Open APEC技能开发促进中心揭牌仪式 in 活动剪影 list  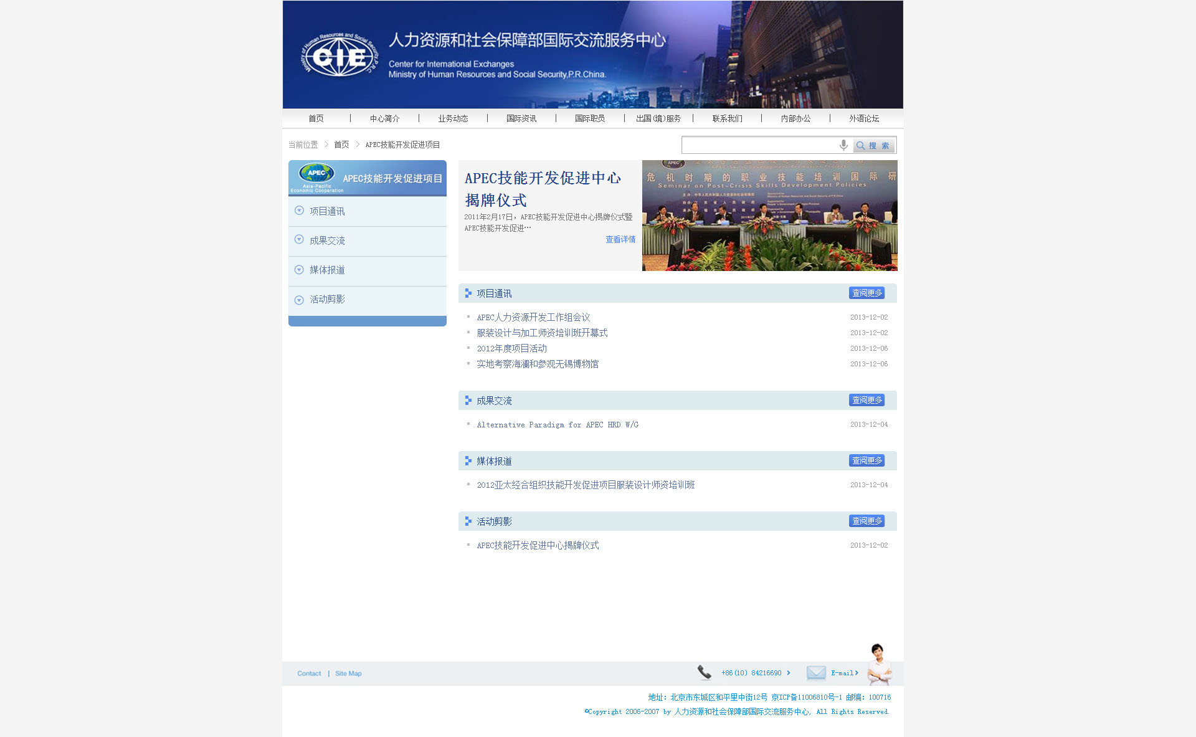(538, 545)
